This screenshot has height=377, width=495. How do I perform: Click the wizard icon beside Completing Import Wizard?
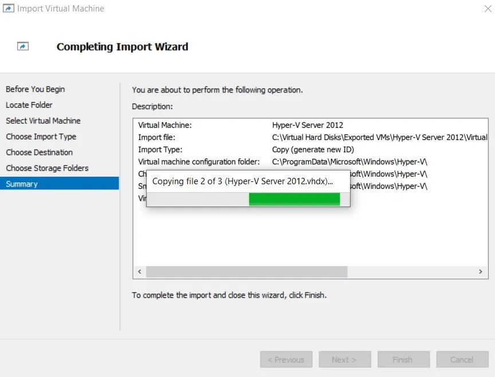23,46
